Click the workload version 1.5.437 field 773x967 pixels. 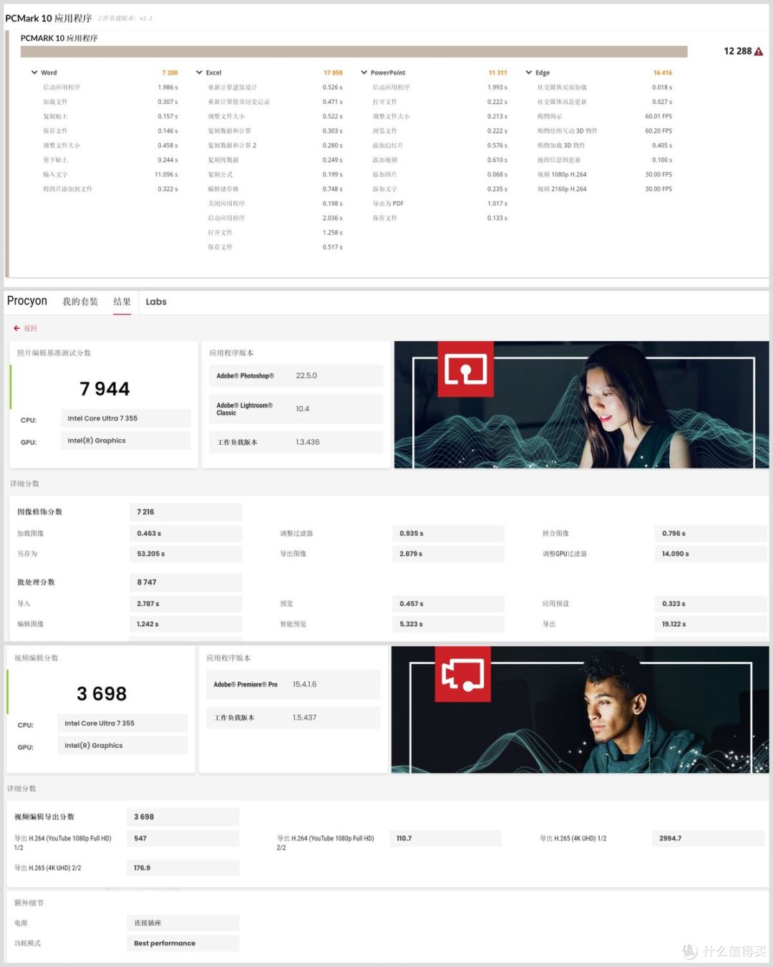click(x=293, y=718)
